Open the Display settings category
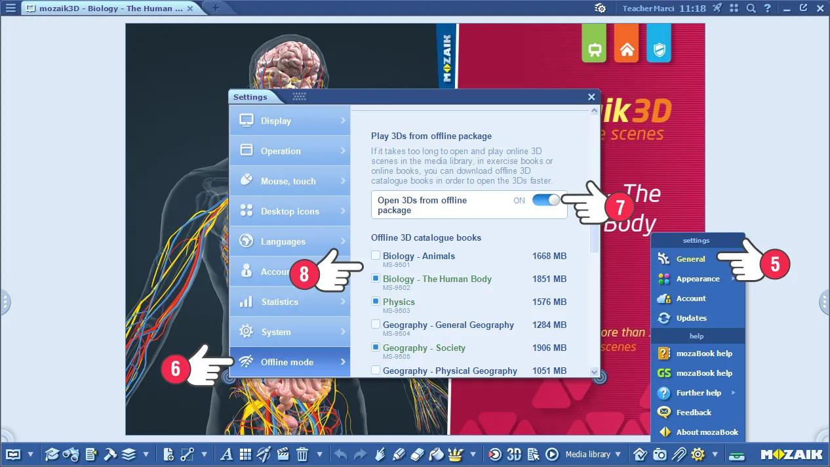 click(289, 121)
